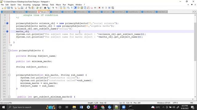Click Ln : 12 position in status bar
197x110 pixels.
(x=122, y=103)
